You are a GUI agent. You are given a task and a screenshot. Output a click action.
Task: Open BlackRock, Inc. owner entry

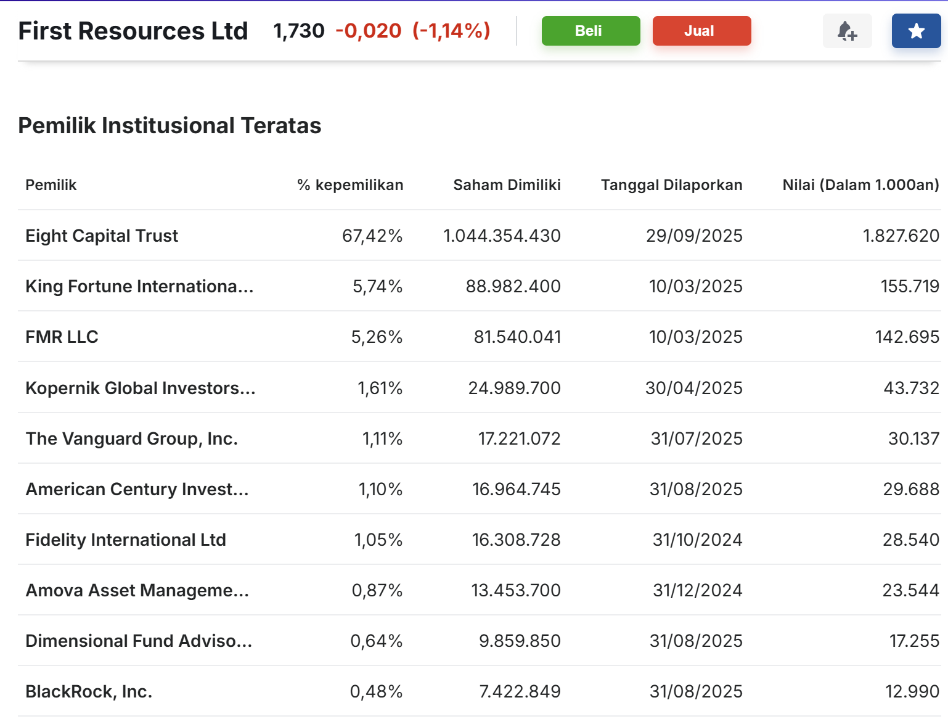(89, 691)
